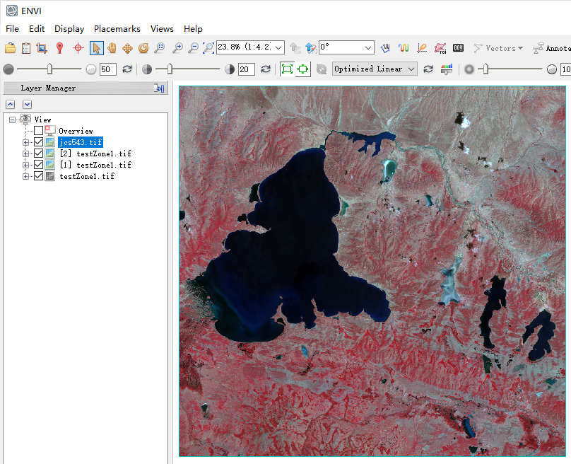This screenshot has width=571, height=464.
Task: Select the Pan hand tool
Action: 112,48
